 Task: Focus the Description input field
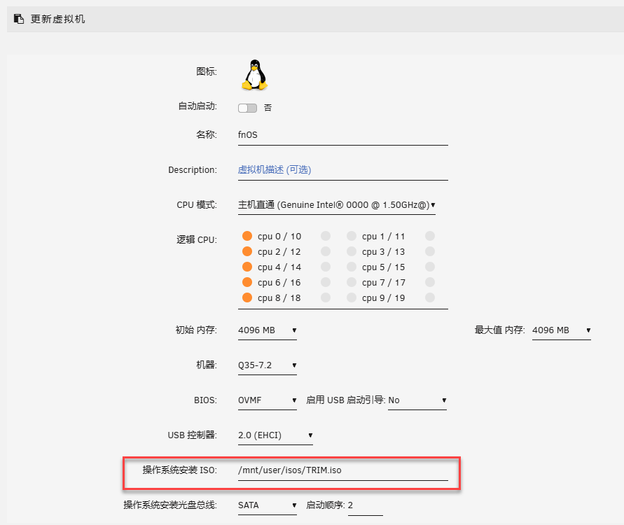pyautogui.click(x=343, y=170)
